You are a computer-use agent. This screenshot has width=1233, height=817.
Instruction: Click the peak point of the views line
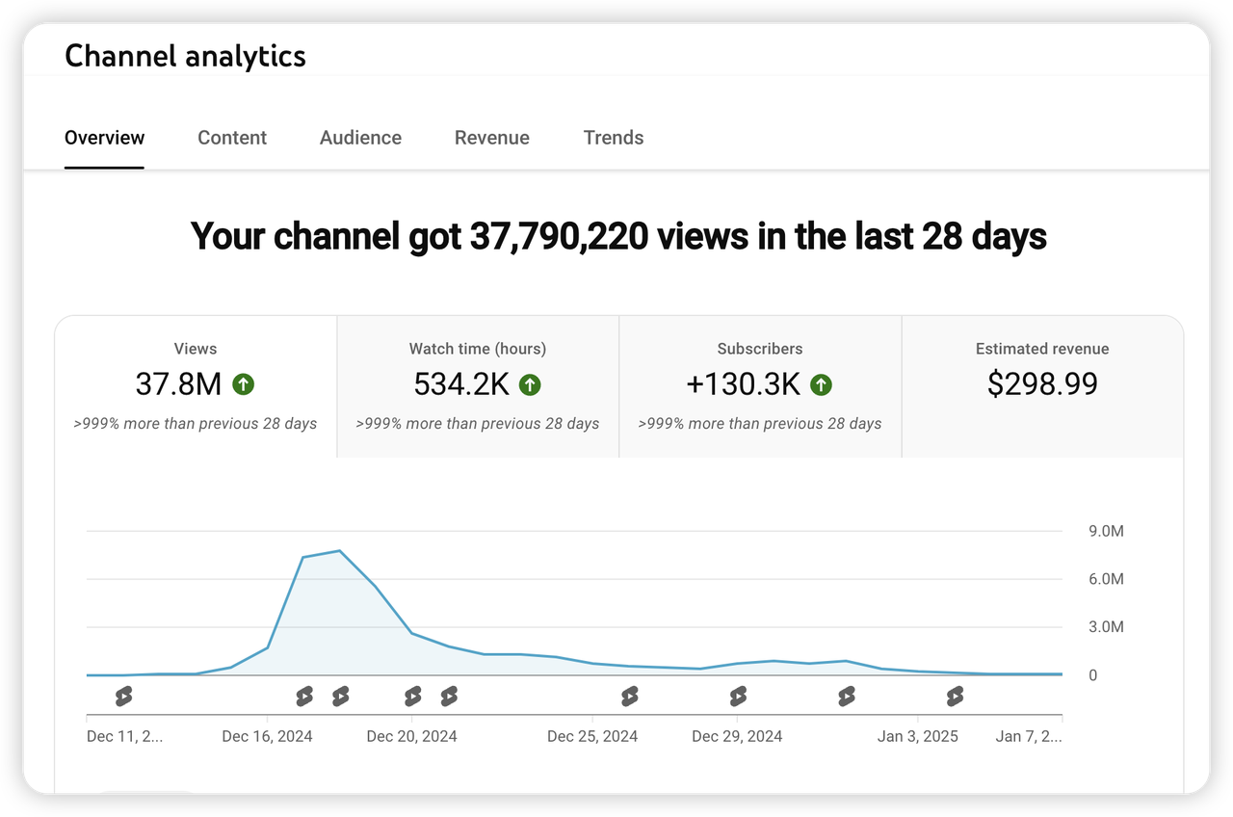coord(340,550)
